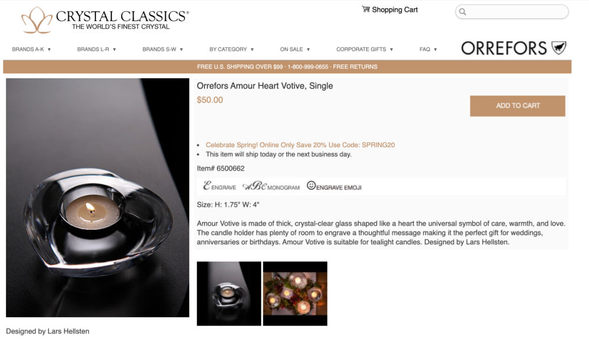589x345 pixels.
Task: View the wreath votives thumbnail
Action: (x=295, y=294)
